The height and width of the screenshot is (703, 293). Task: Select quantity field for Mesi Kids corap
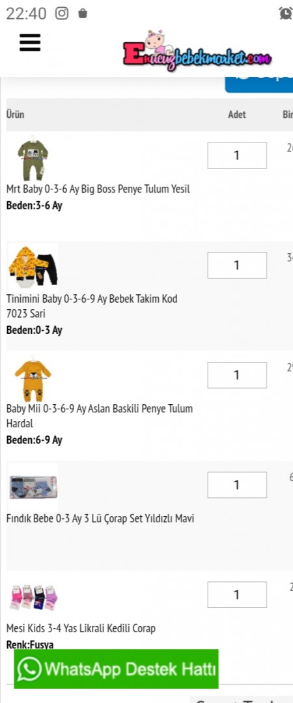pos(237,594)
